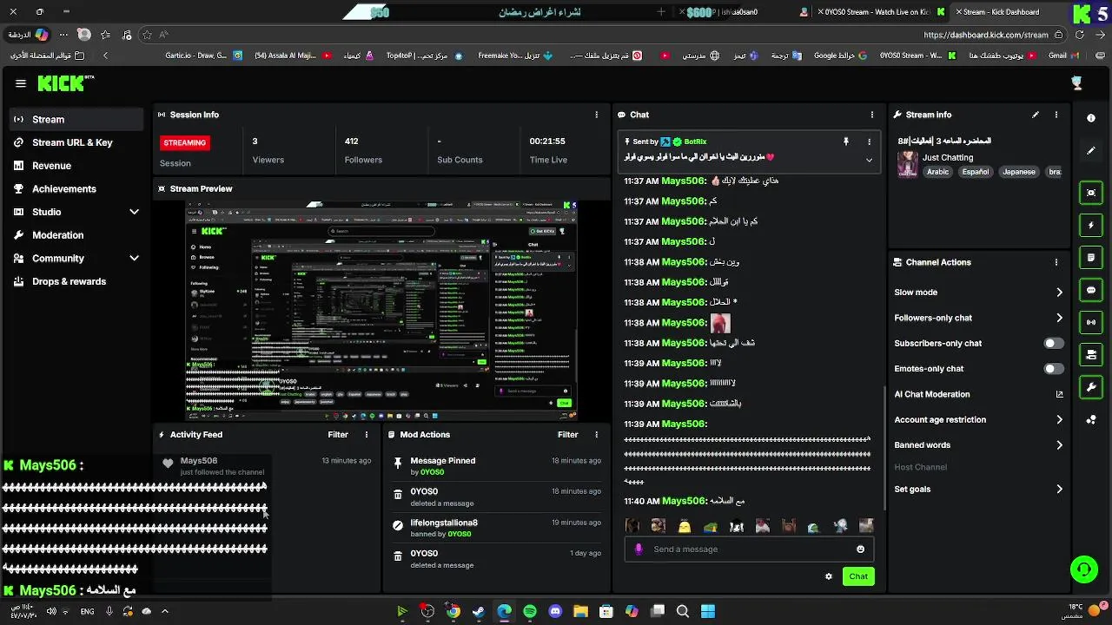This screenshot has width=1112, height=625.
Task: Open the Stream page in sidebar
Action: 76,119
